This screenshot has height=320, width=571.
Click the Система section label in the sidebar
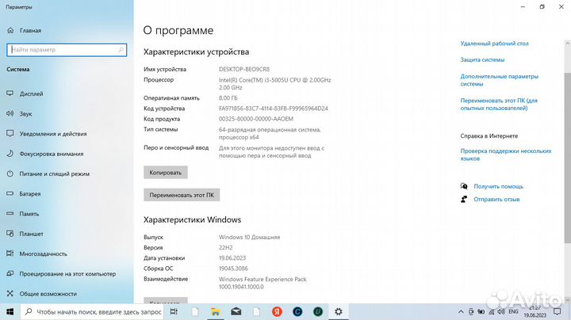(18, 69)
